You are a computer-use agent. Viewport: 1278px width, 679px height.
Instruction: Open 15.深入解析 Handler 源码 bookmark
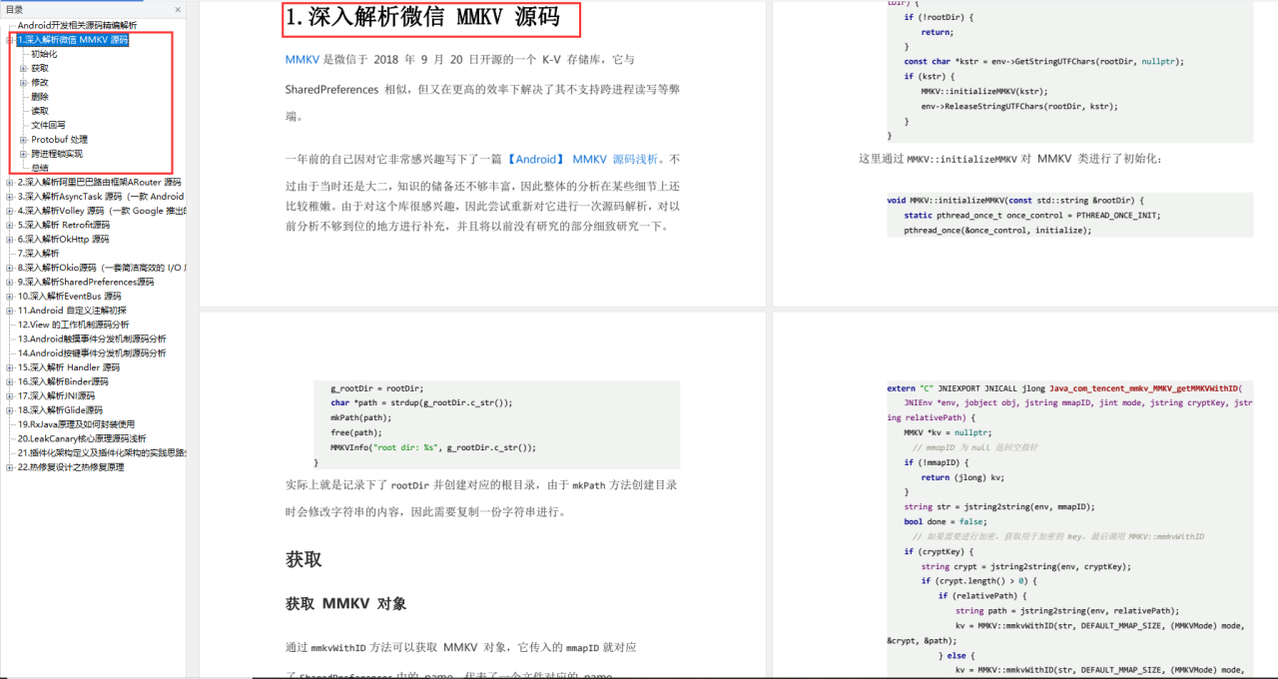tap(68, 367)
